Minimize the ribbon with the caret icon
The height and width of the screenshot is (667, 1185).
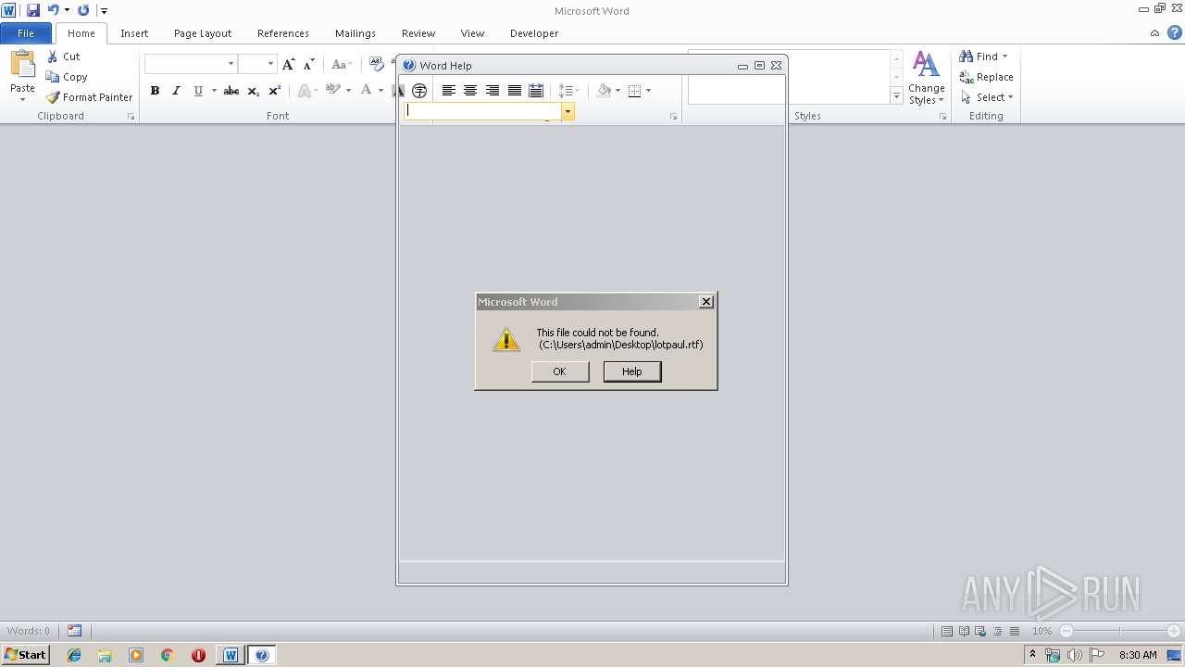click(1154, 33)
